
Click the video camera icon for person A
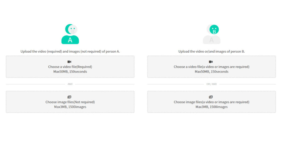[x=69, y=62]
